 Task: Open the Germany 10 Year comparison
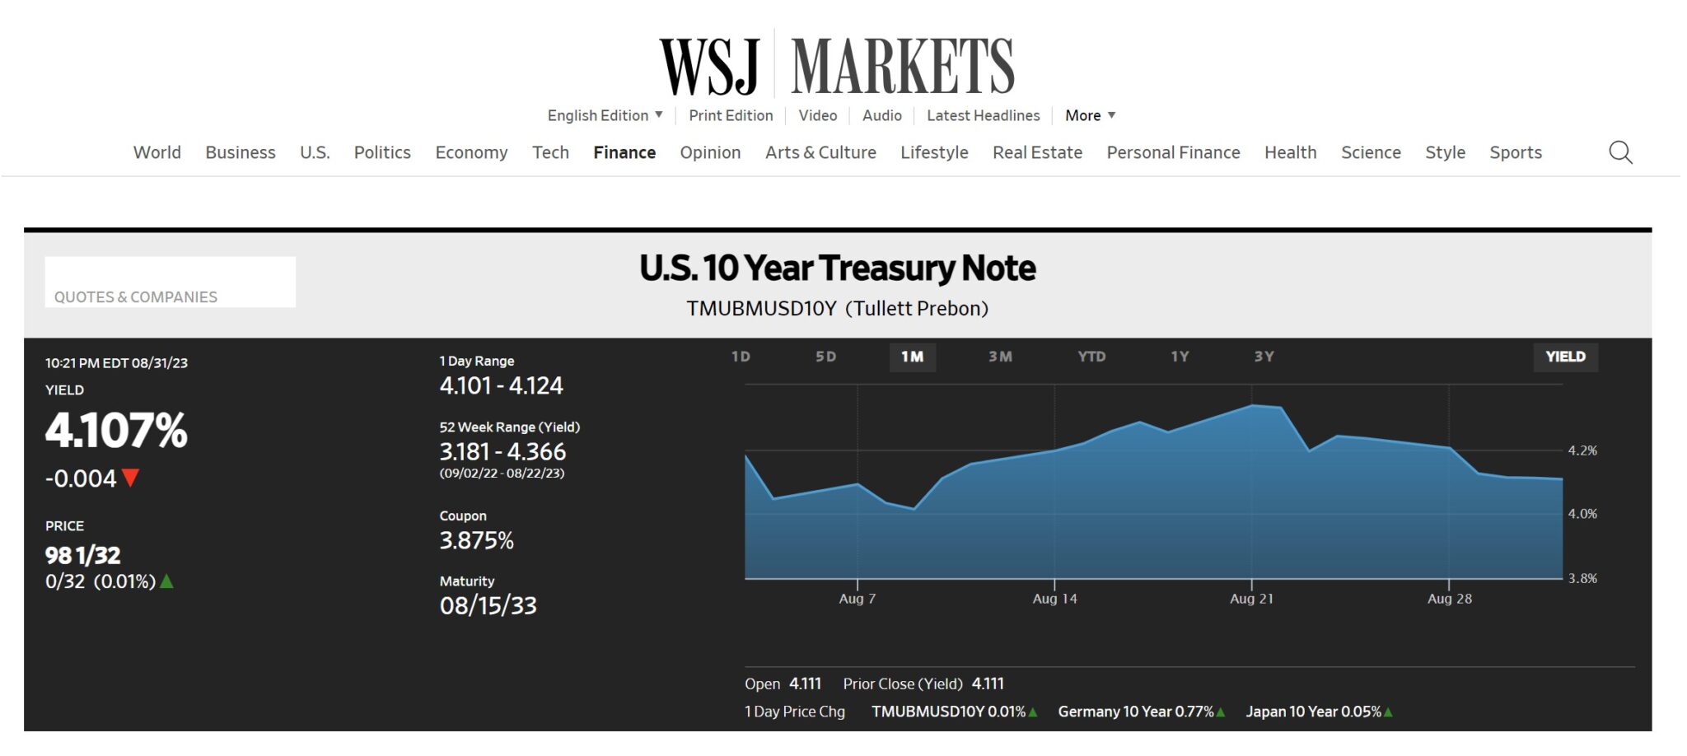[x=1135, y=712]
